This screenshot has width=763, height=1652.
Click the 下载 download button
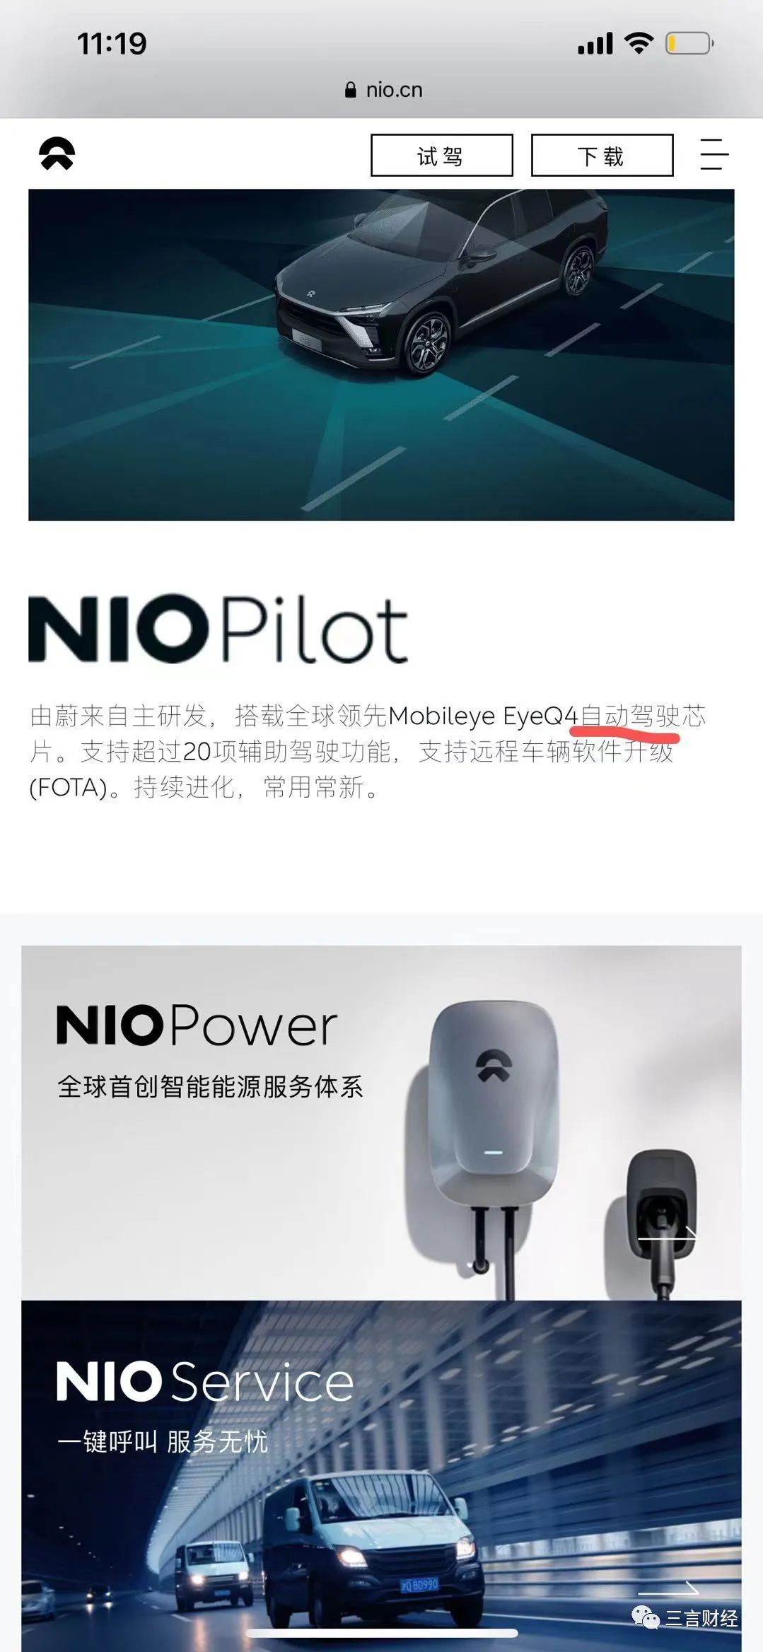pyautogui.click(x=602, y=155)
